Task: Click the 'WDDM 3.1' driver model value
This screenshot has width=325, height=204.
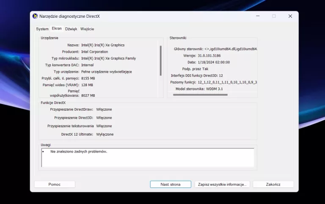Action: (214, 89)
